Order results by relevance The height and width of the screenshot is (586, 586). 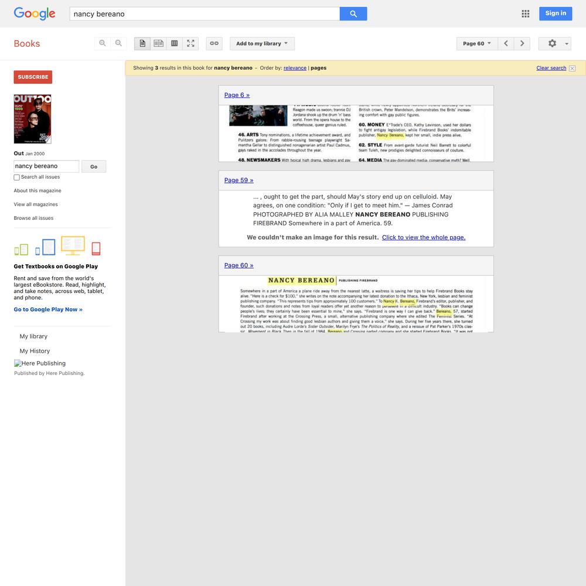pyautogui.click(x=295, y=68)
